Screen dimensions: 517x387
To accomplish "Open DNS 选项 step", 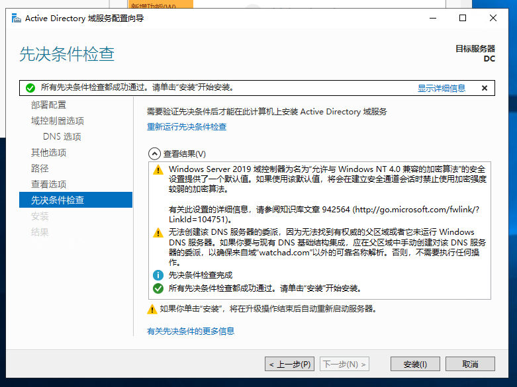I will click(x=62, y=137).
